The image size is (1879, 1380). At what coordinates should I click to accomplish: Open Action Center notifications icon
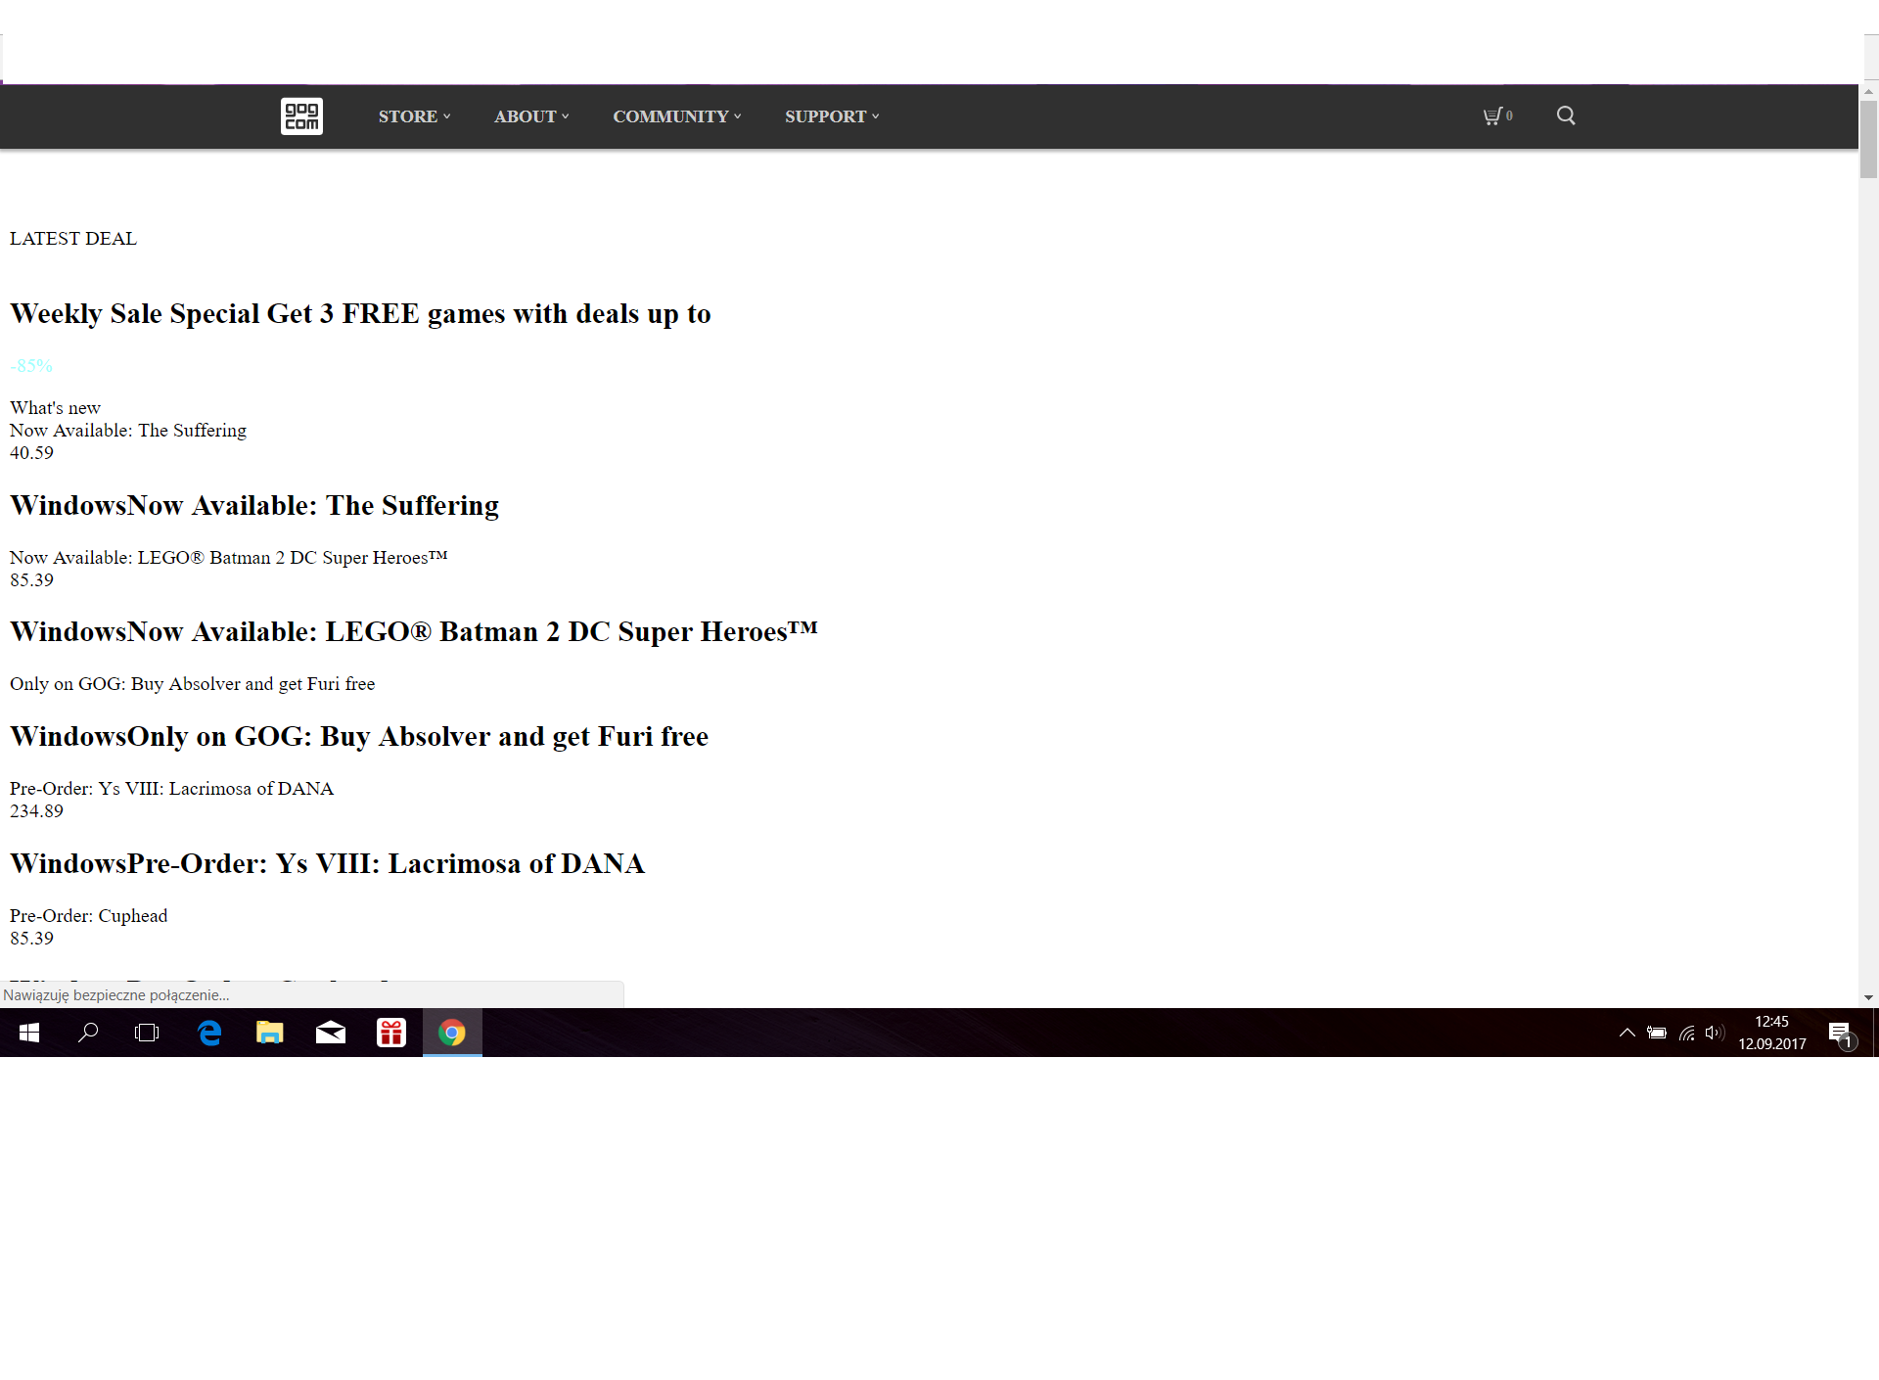[1840, 1033]
